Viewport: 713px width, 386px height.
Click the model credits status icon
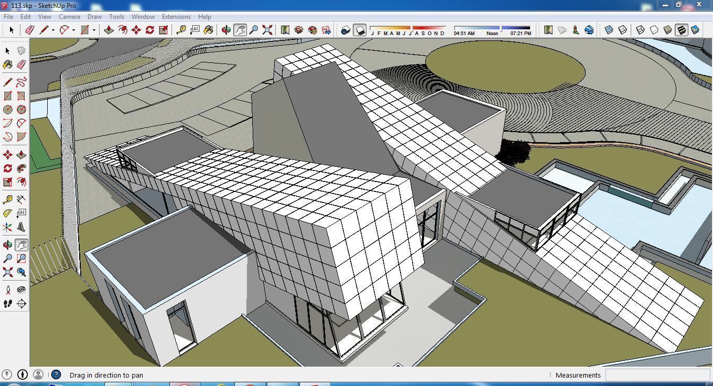[x=23, y=374]
